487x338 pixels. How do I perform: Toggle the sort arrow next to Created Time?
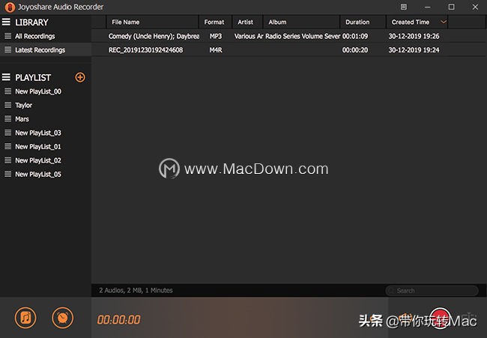pos(444,22)
